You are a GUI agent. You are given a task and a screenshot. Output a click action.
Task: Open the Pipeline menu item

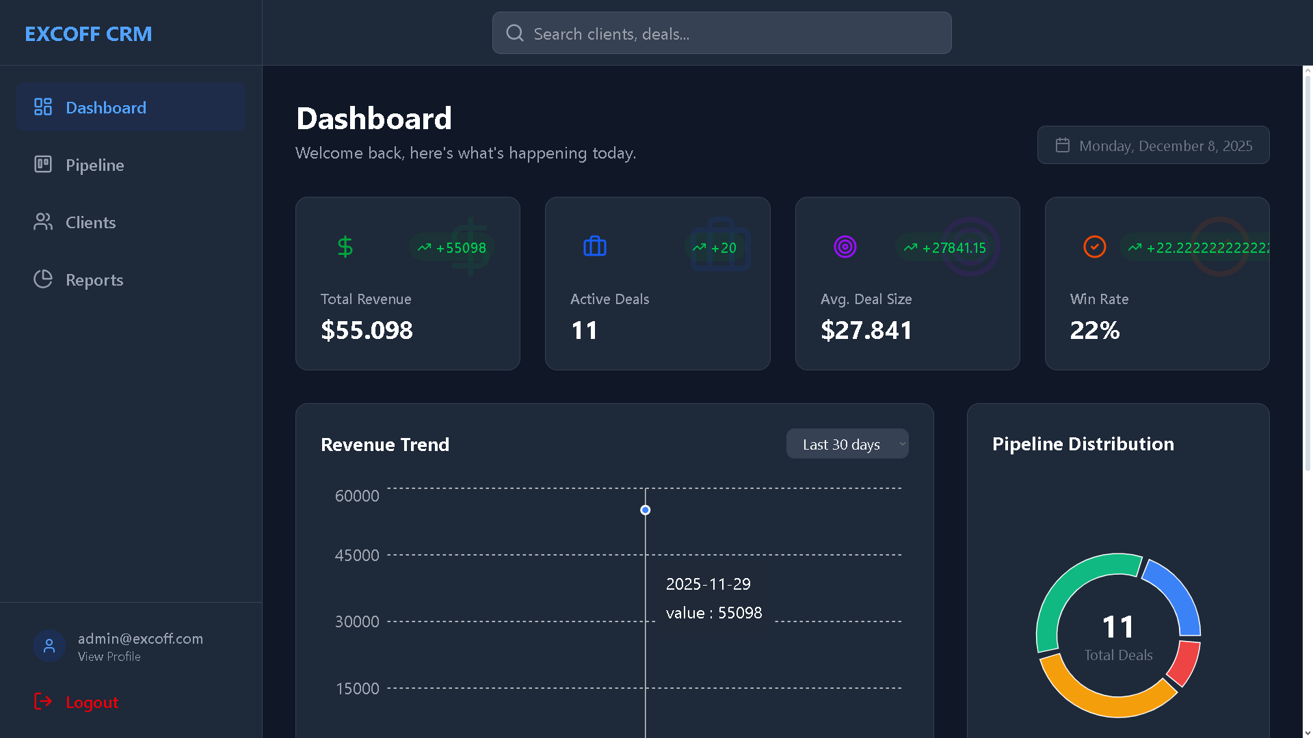94,165
